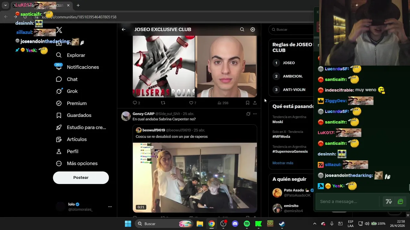
Task: Open Premium in the sidebar
Action: tap(71, 103)
